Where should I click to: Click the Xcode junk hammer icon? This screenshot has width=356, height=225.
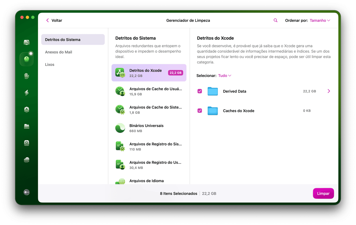[120, 73]
